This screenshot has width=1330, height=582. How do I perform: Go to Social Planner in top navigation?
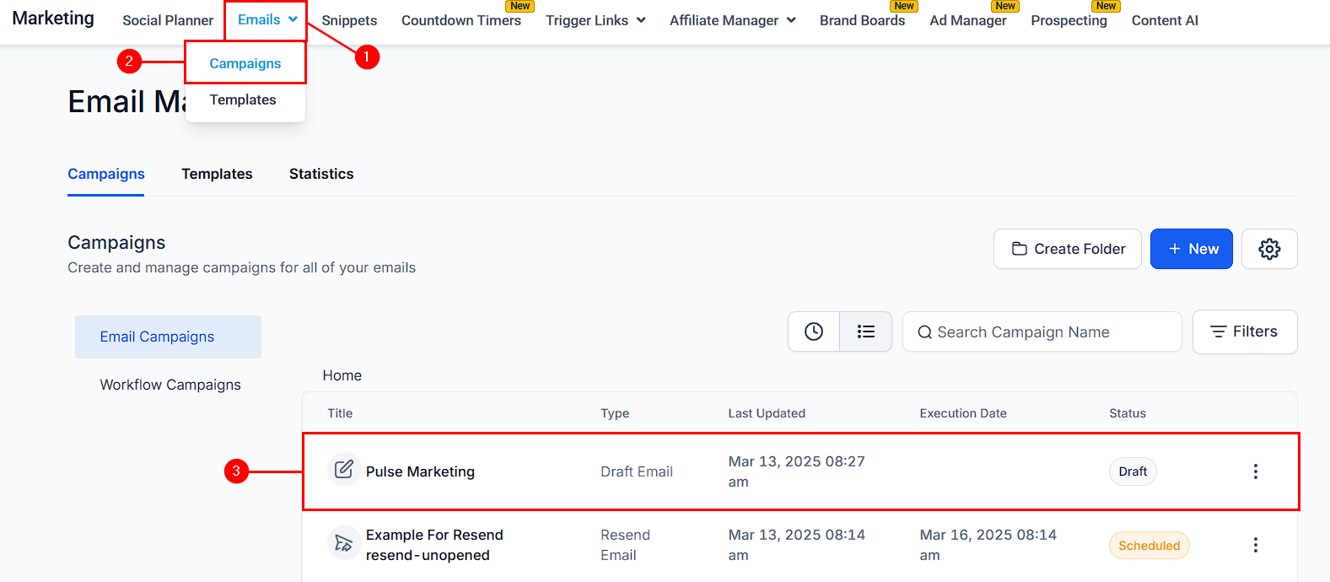coord(168,20)
